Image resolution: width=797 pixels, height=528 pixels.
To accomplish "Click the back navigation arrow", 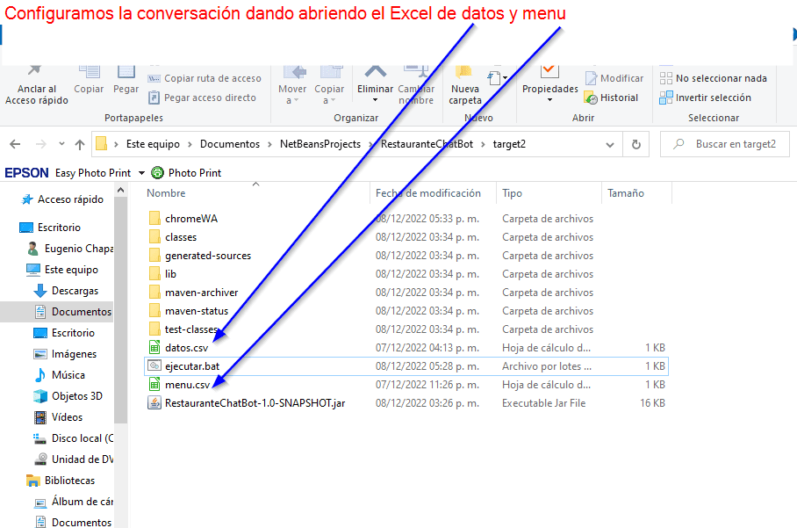I will tap(15, 144).
